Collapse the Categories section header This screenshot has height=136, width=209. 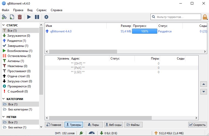4,99
